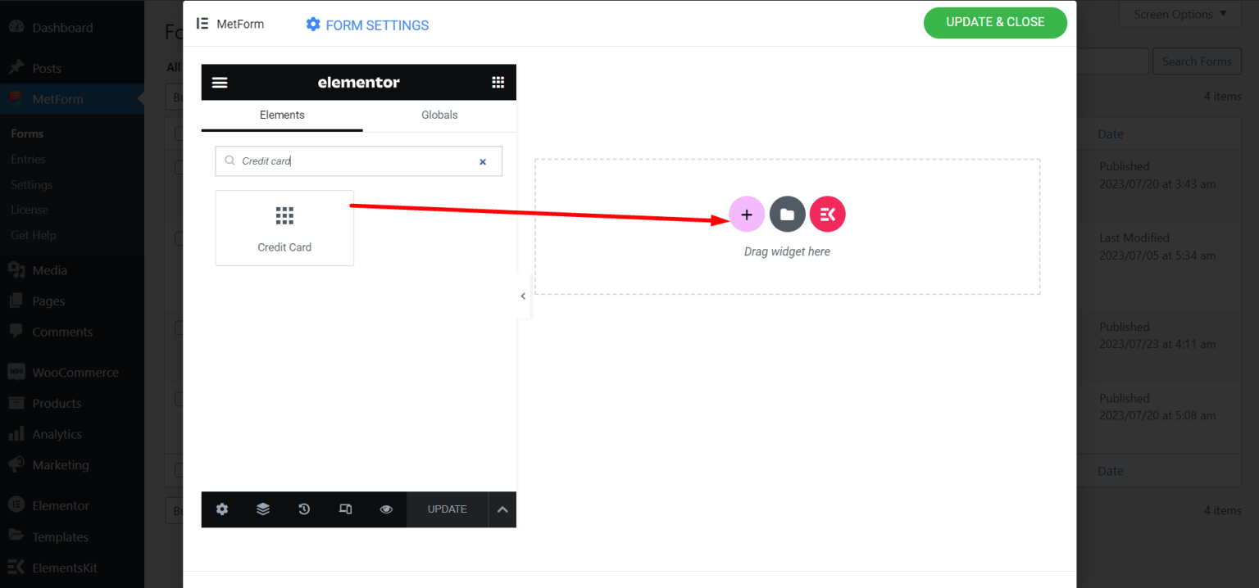This screenshot has height=588, width=1259.
Task: Open a template from the folder icon
Action: [787, 214]
